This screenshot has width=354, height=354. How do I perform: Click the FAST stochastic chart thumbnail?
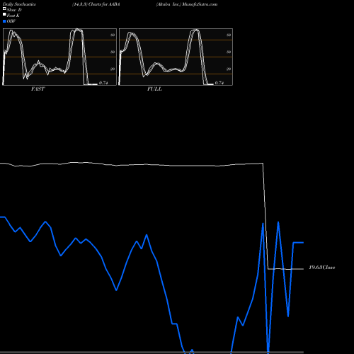coord(59,57)
